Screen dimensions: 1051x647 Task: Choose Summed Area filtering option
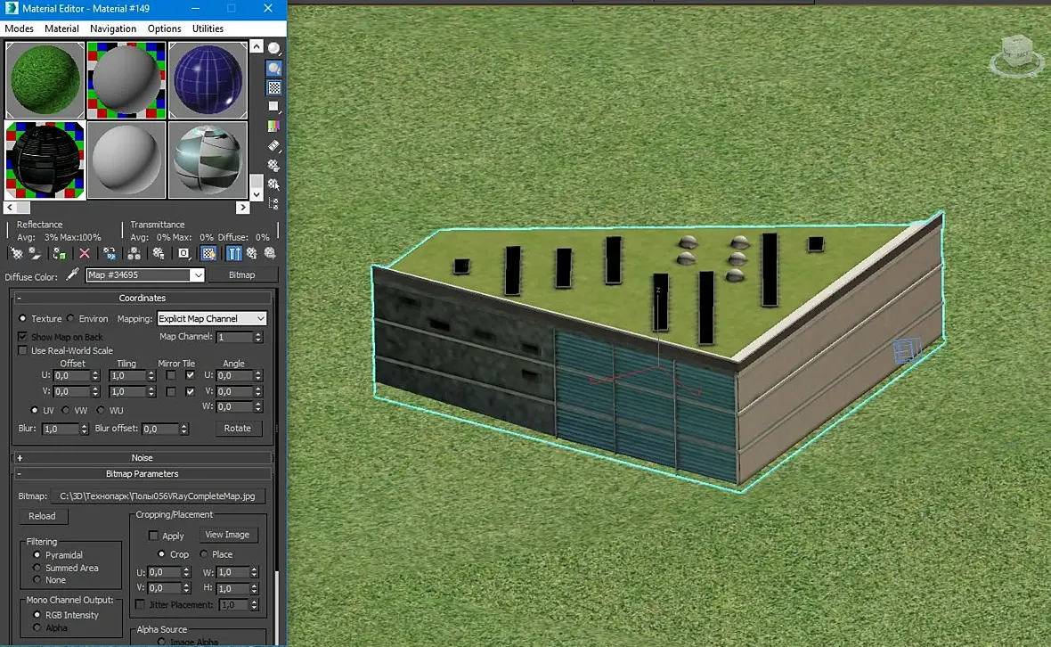(37, 568)
